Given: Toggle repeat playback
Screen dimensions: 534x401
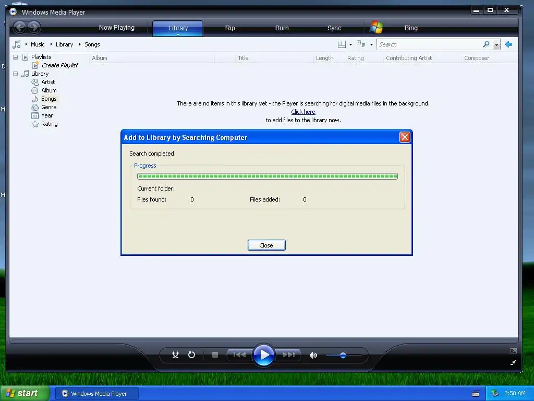Looking at the screenshot, I should click(192, 355).
